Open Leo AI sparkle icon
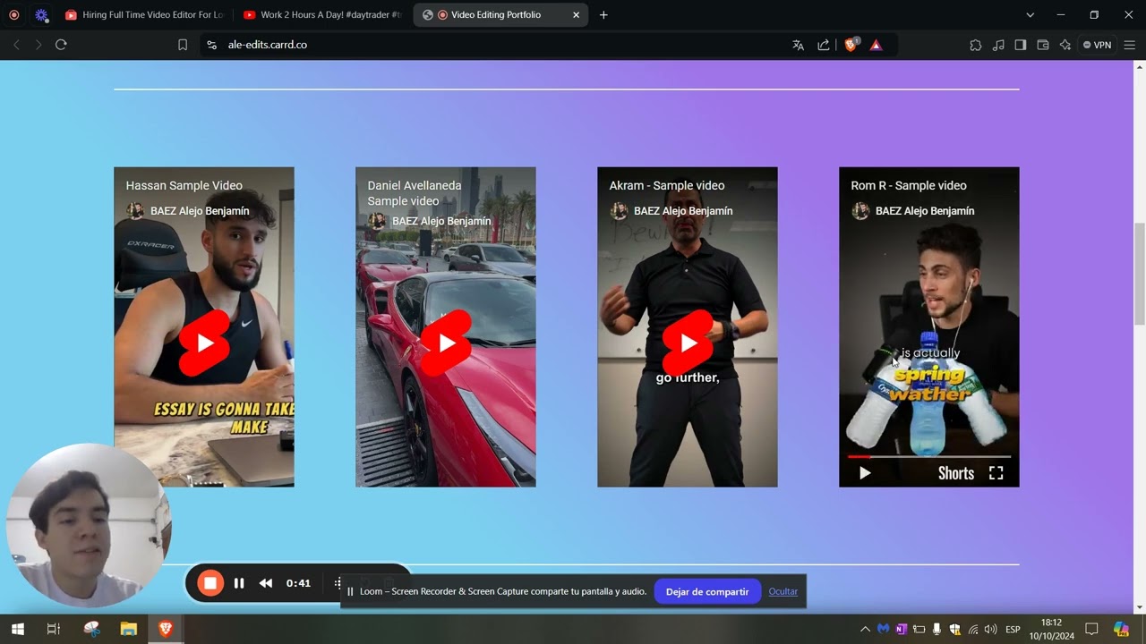This screenshot has width=1146, height=644. (x=1065, y=45)
